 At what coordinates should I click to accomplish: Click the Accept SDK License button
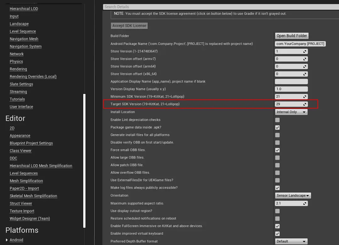coord(129,26)
